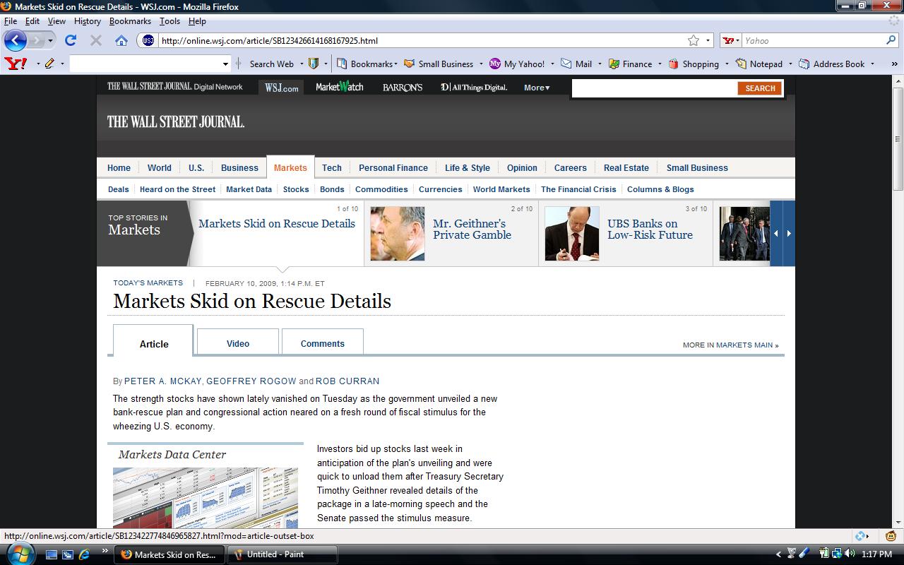Switch to the Comments tab

[322, 343]
